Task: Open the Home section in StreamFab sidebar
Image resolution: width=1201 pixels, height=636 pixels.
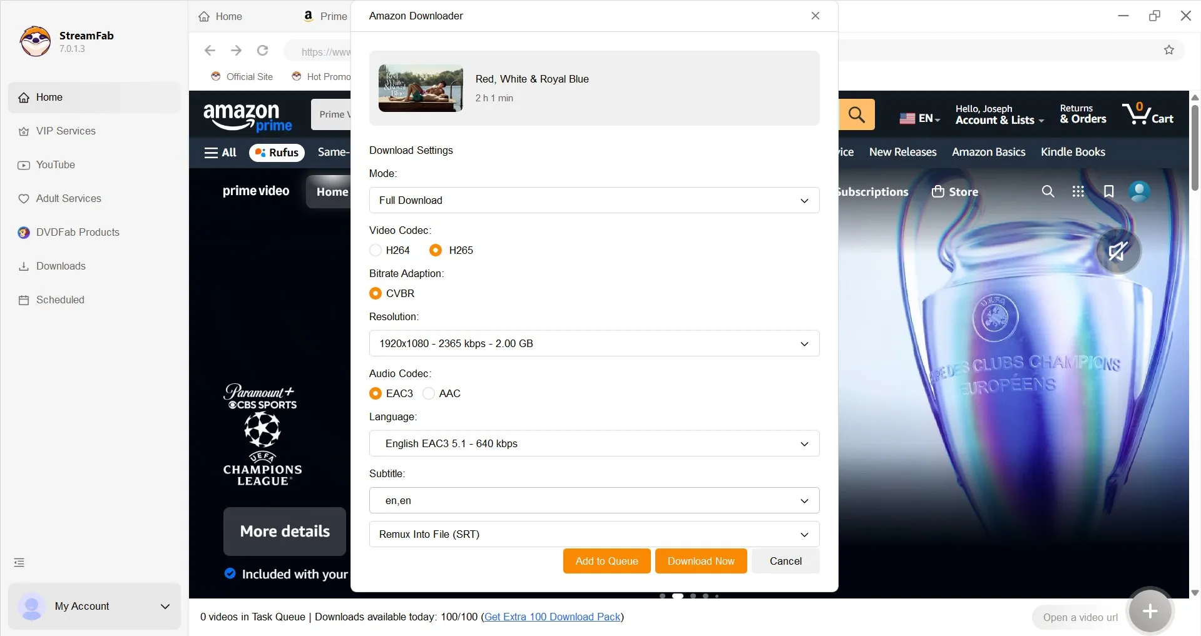Action: [50, 97]
